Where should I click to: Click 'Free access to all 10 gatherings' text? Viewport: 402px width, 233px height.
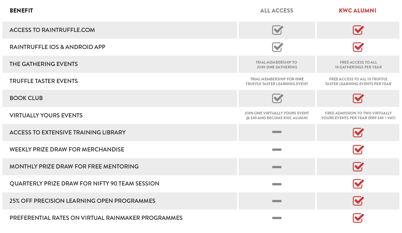(358, 65)
